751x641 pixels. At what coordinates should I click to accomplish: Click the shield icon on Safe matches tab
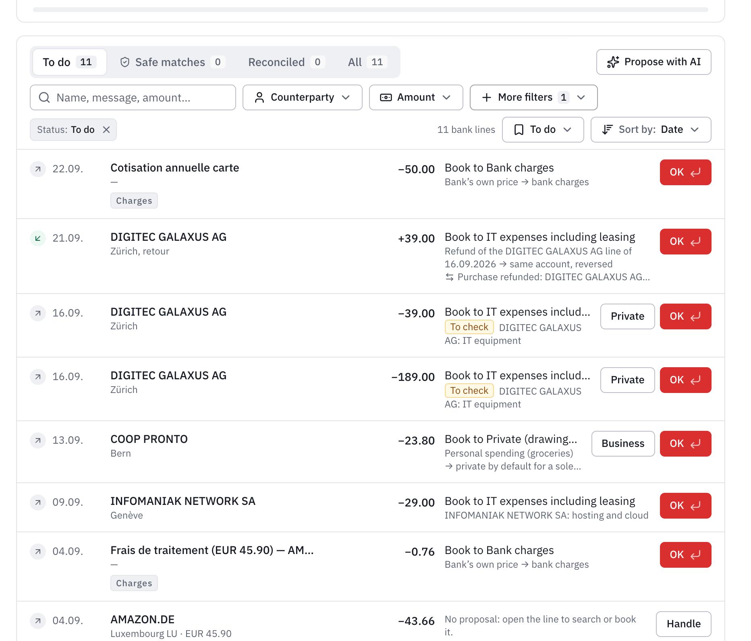tap(125, 62)
